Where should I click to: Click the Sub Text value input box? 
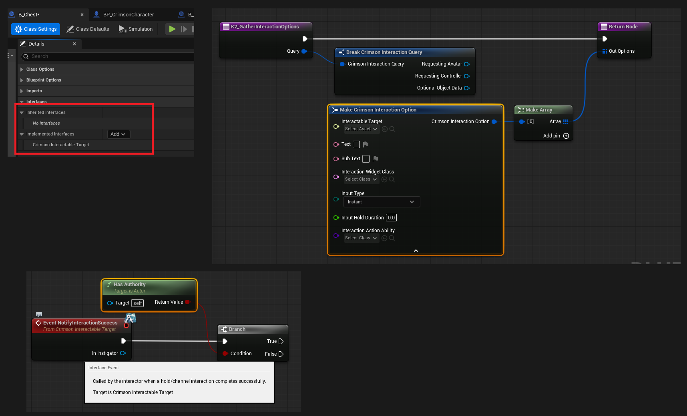tap(366, 159)
